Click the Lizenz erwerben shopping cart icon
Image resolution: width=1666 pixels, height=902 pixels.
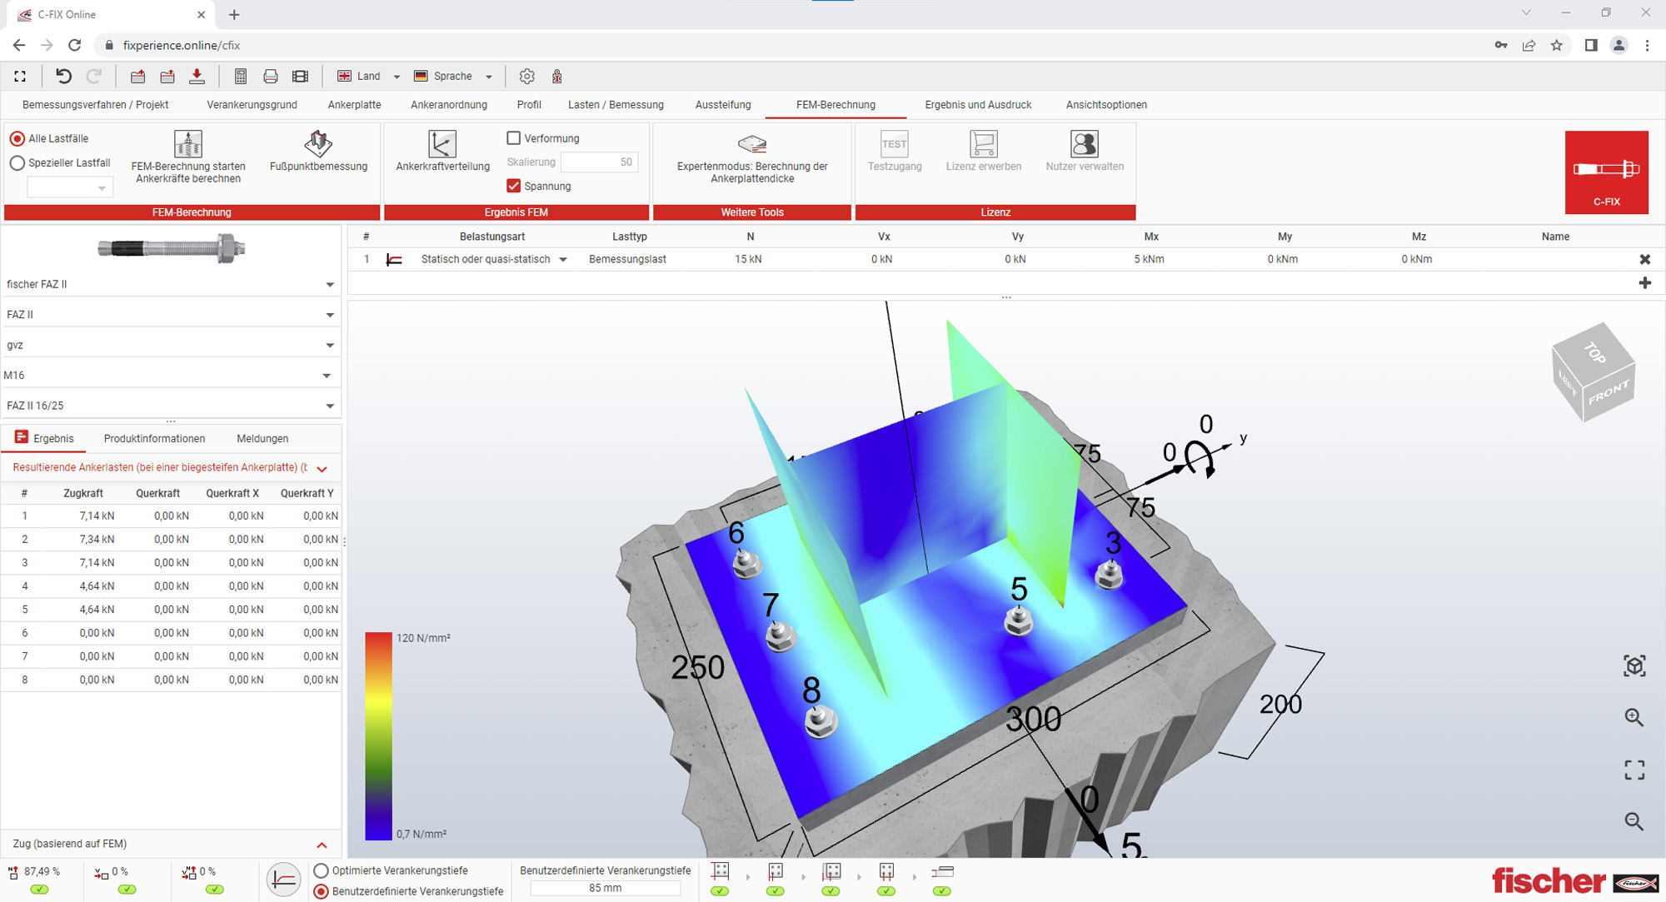(x=983, y=144)
